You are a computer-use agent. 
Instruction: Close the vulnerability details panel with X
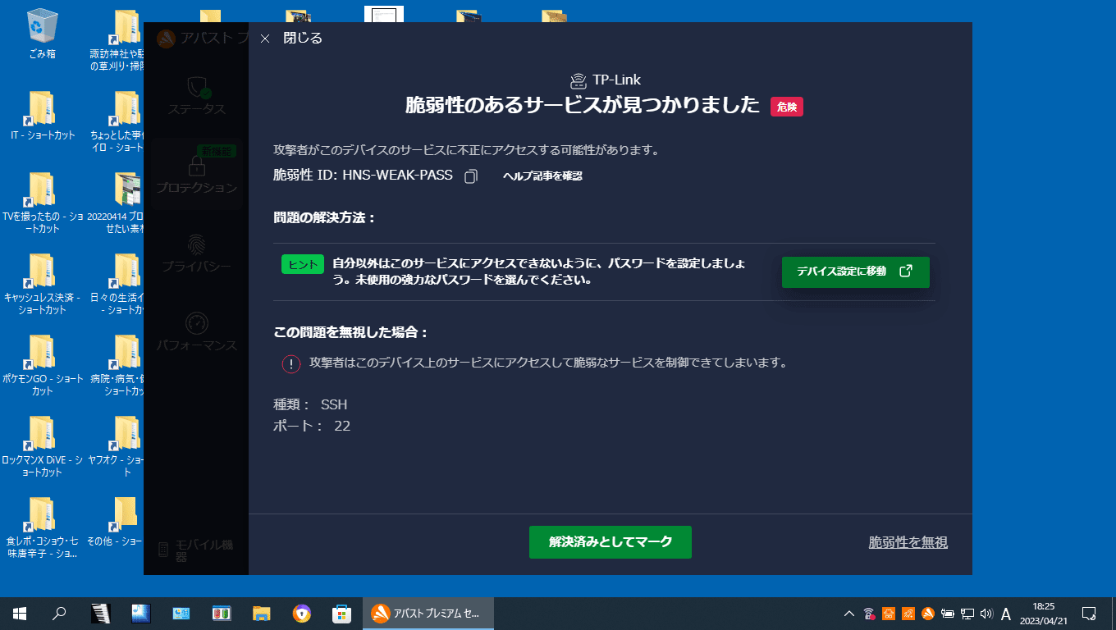(264, 39)
